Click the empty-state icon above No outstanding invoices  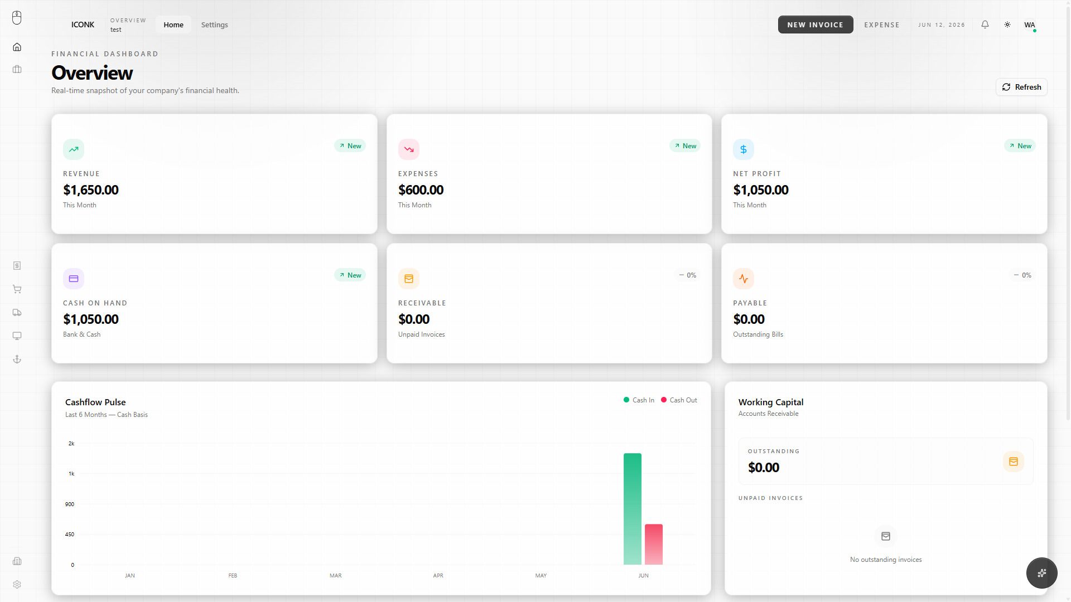(886, 536)
